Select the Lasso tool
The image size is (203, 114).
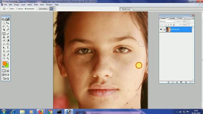pyautogui.click(x=4, y=26)
